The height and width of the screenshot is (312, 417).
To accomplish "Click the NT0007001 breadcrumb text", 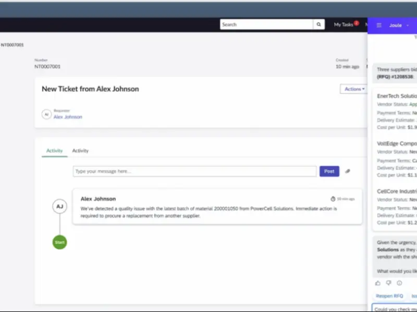I will (12, 45).
